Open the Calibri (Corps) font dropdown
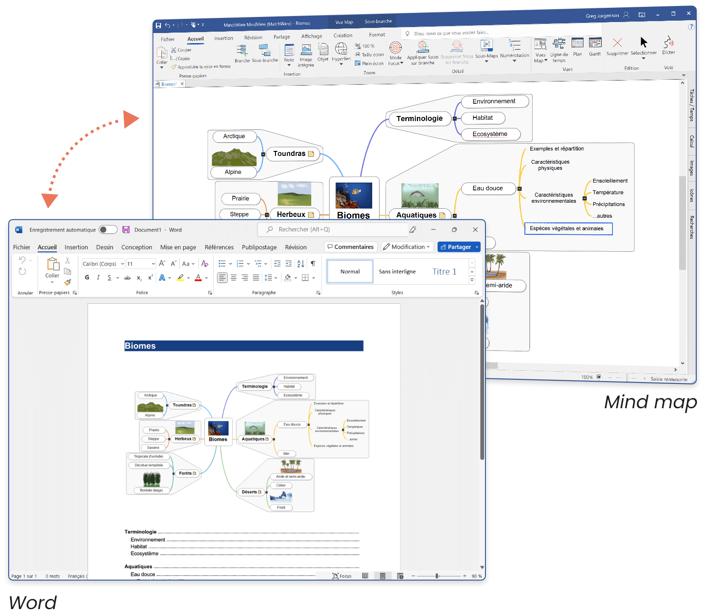Viewport: 705px width, 616px height. pos(122,264)
